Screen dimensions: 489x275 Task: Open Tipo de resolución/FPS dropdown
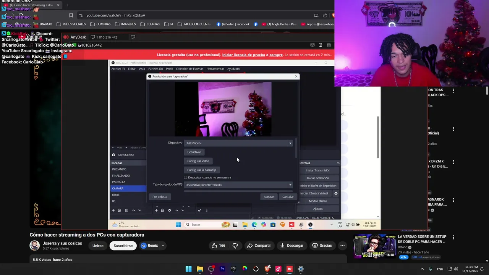[x=239, y=185]
